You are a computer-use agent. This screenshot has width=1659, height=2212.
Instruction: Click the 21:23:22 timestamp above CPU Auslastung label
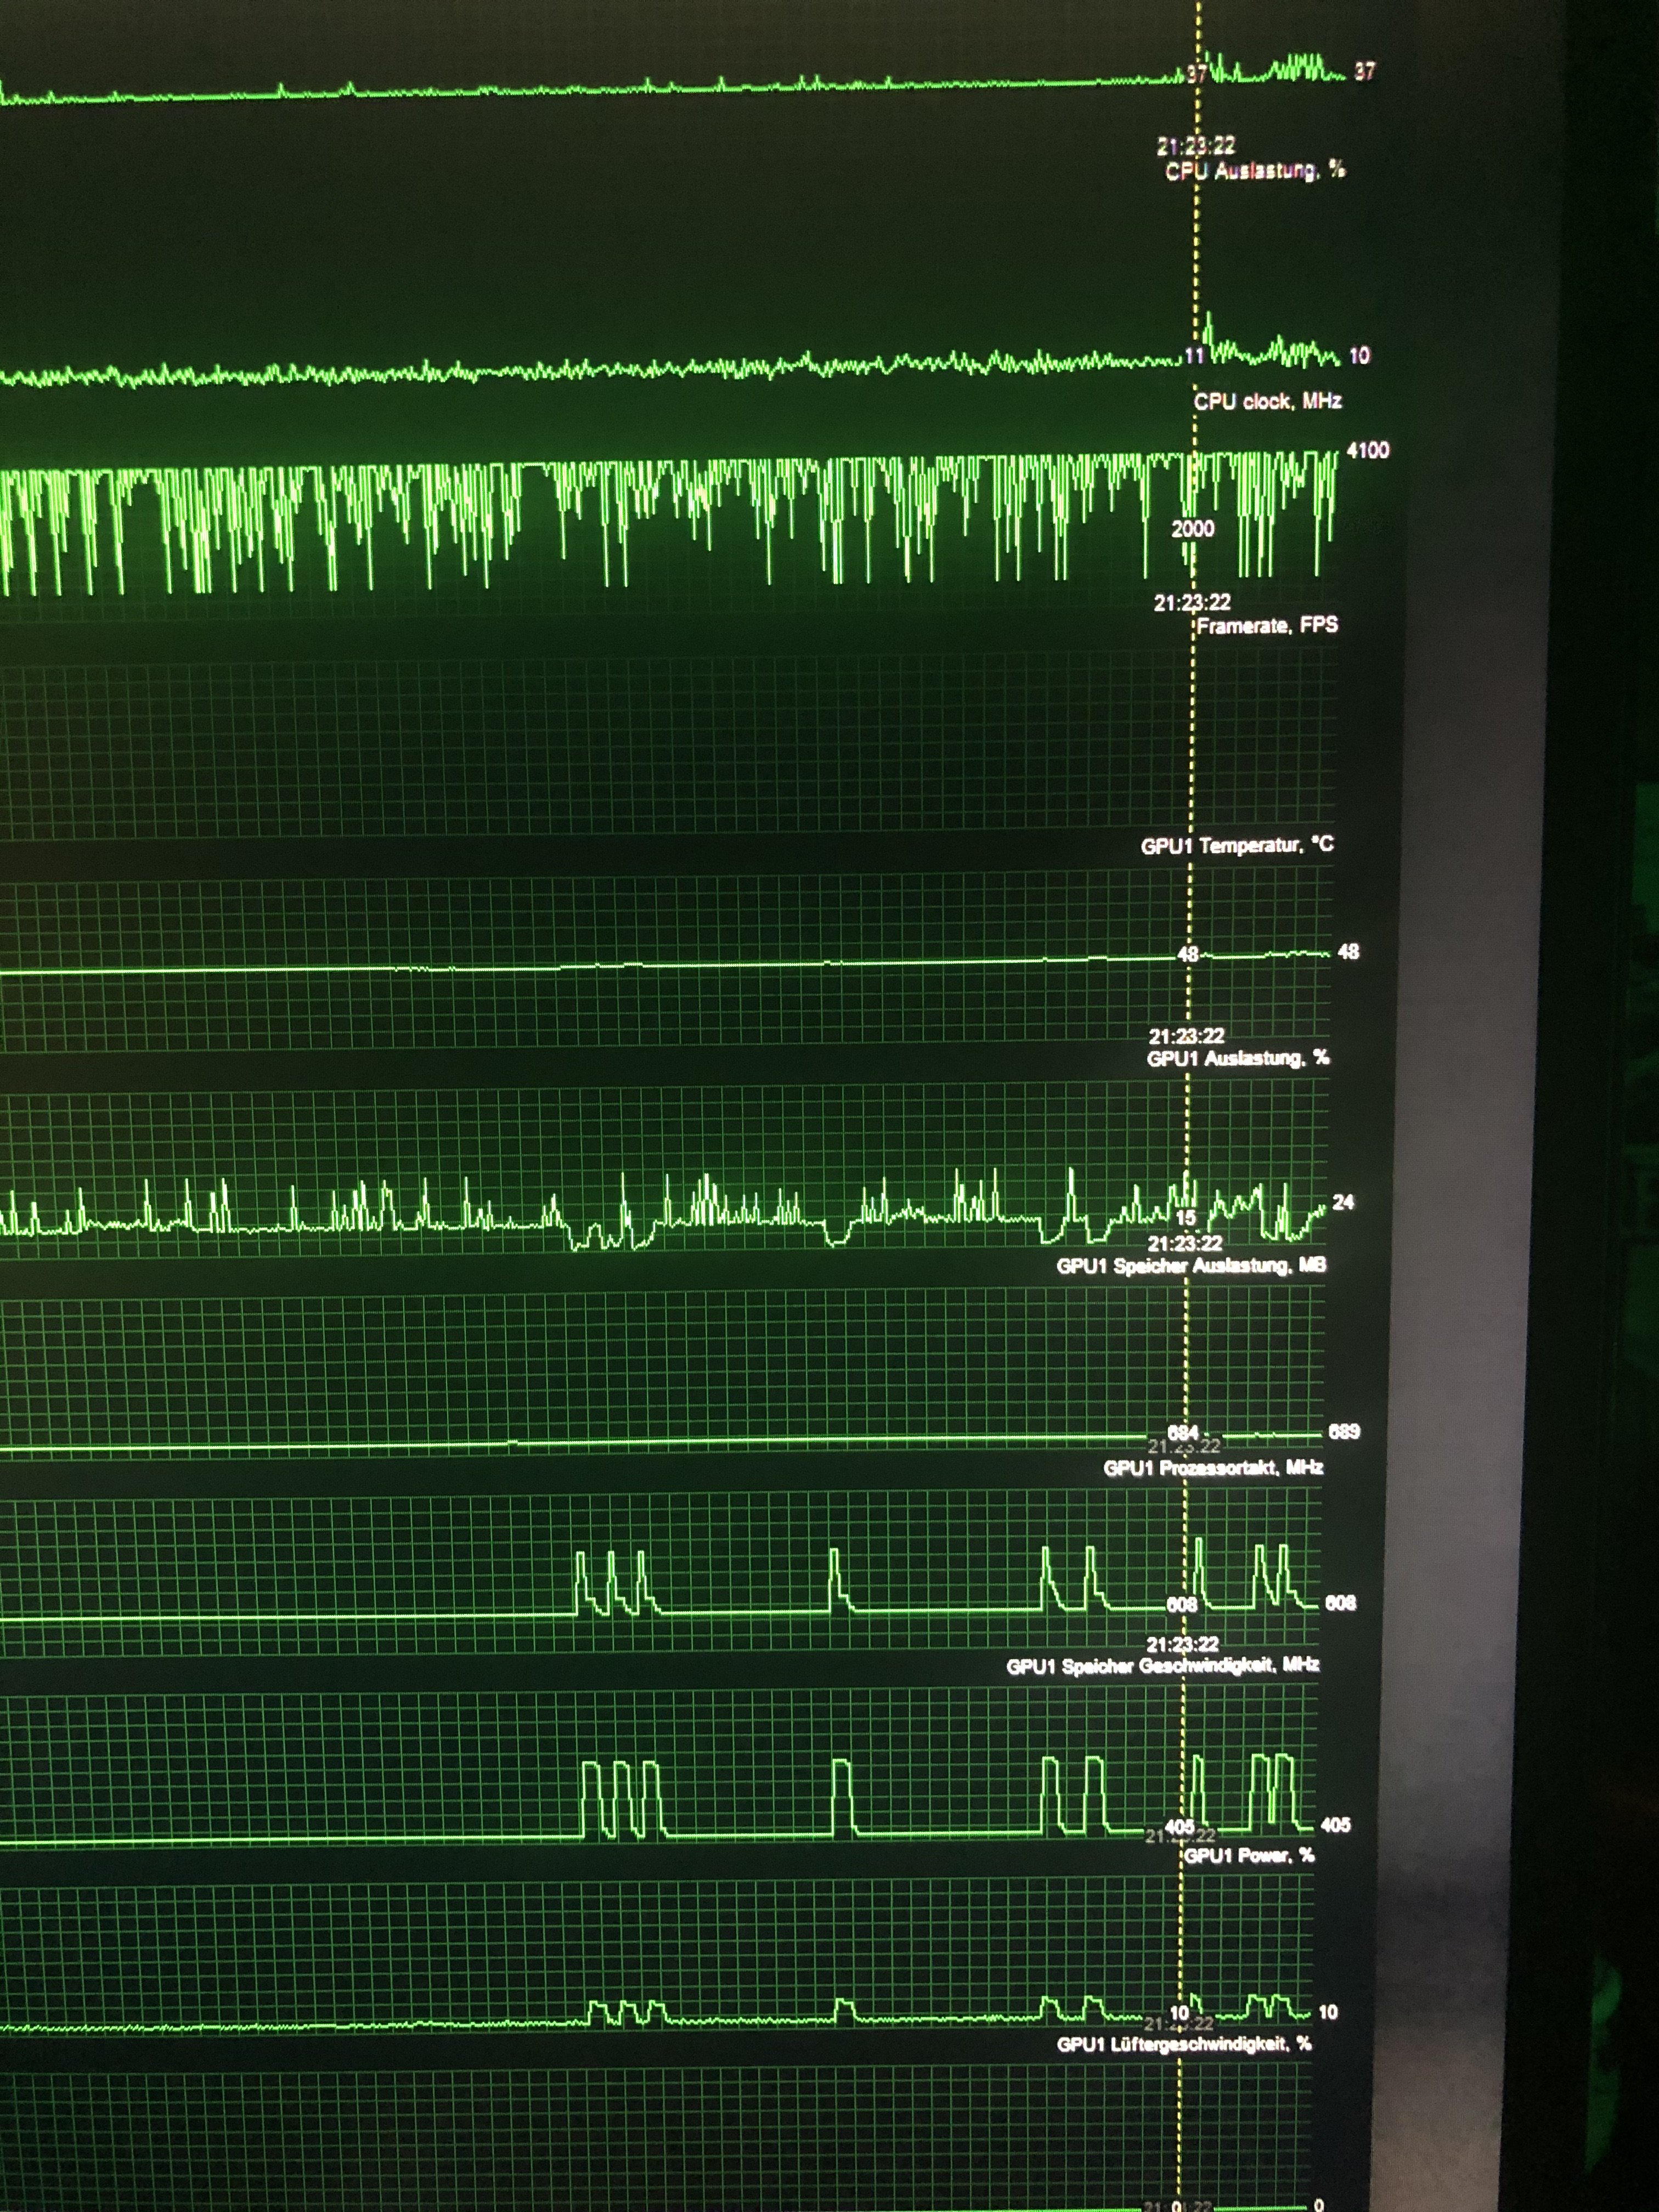pyautogui.click(x=1195, y=146)
